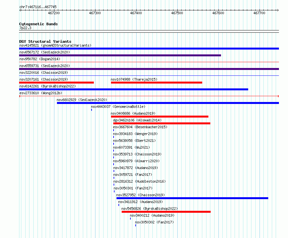Screen dimensions: 288x238
Task: Open nsv5456826 (ByrskaBishop2022) label
Action: coord(150,209)
